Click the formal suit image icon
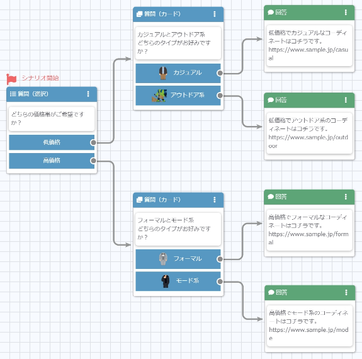This screenshot has height=359, width=362. pyautogui.click(x=163, y=259)
